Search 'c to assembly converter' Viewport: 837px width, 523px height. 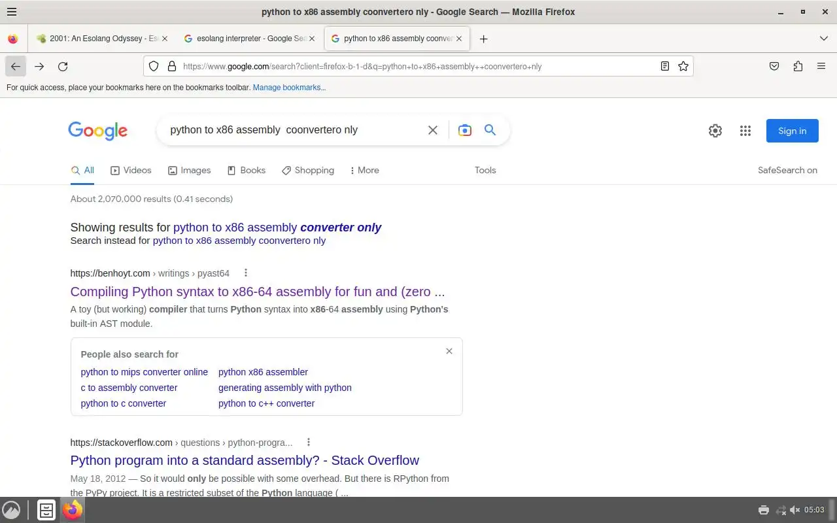pos(129,388)
